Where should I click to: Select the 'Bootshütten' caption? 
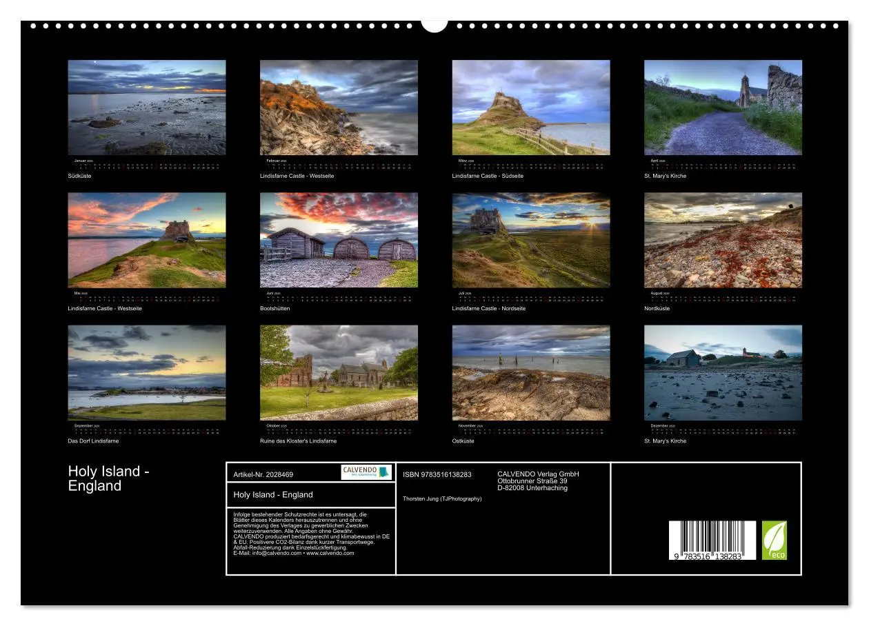[274, 308]
